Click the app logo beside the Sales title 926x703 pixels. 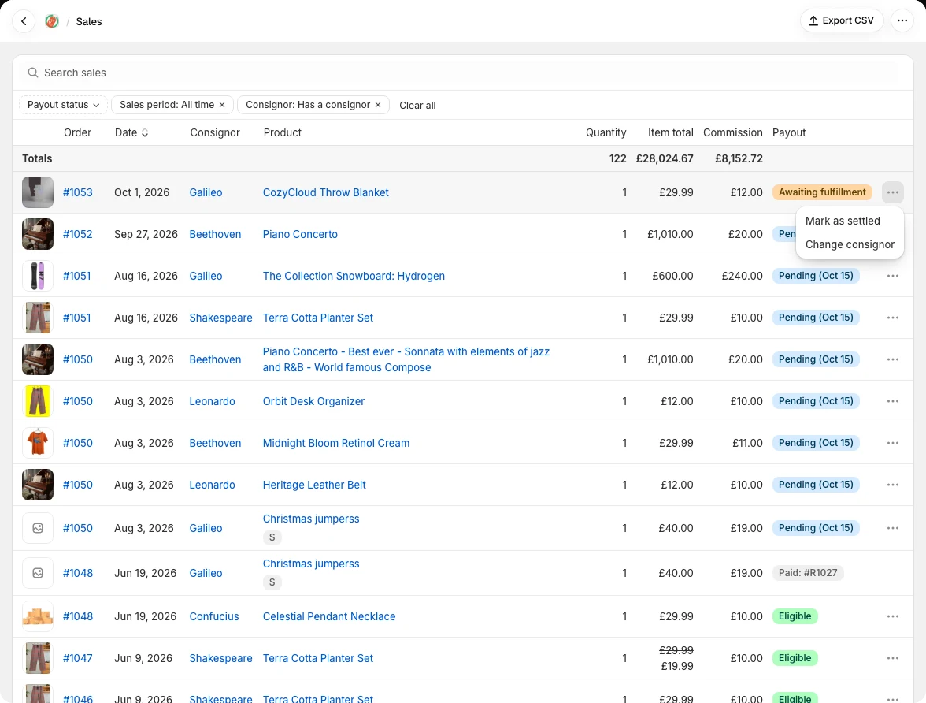(x=52, y=21)
